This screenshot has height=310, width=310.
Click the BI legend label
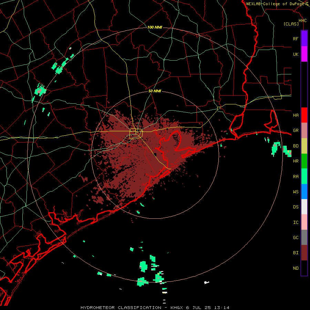pyautogui.click(x=296, y=253)
